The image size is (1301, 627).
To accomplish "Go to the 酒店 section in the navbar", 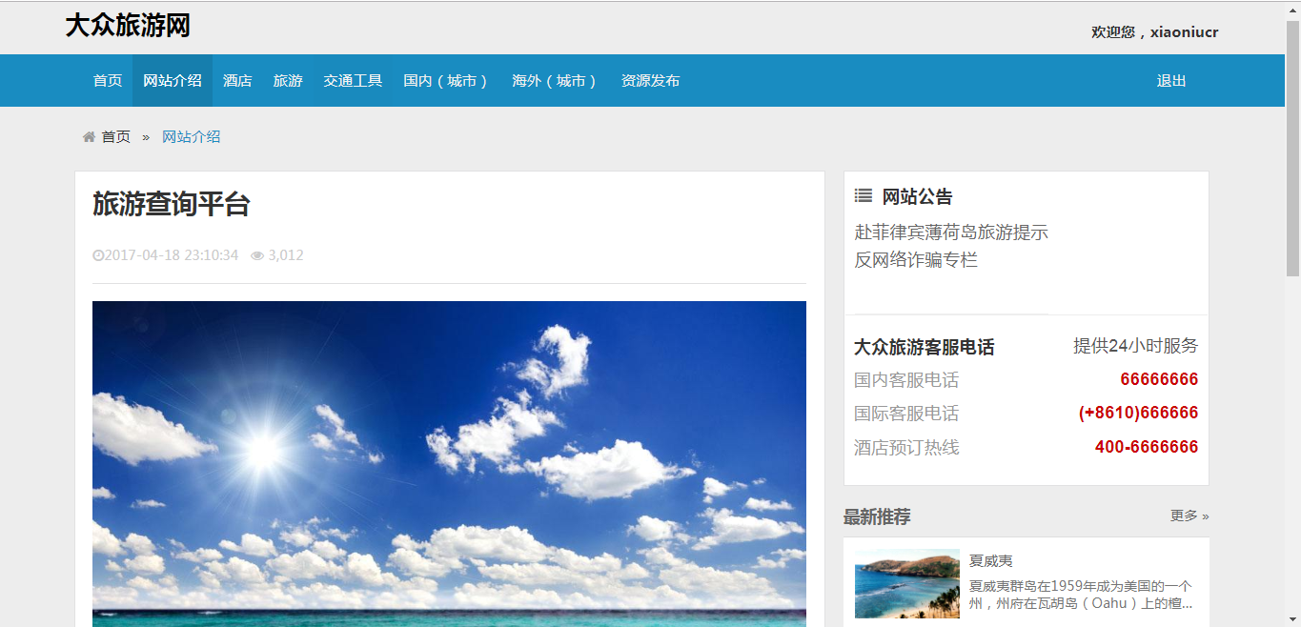I will [237, 81].
